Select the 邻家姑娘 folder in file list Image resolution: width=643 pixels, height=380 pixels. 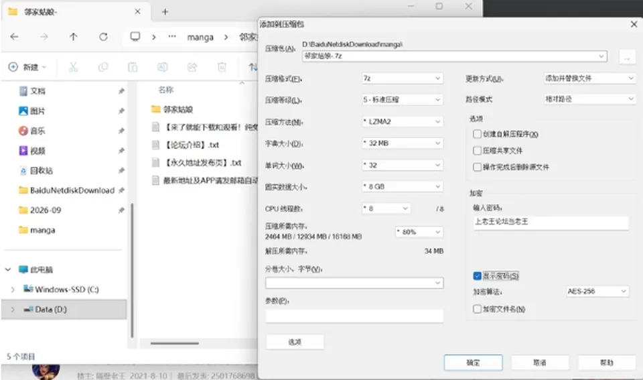coord(178,109)
